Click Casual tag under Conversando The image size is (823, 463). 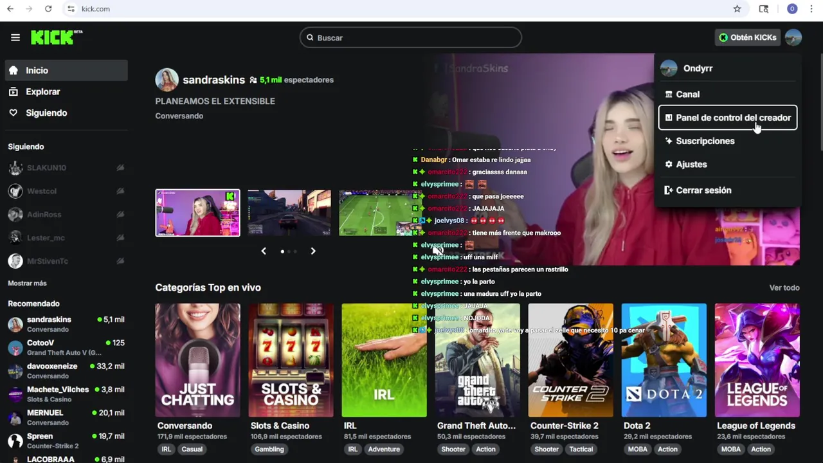(x=192, y=449)
